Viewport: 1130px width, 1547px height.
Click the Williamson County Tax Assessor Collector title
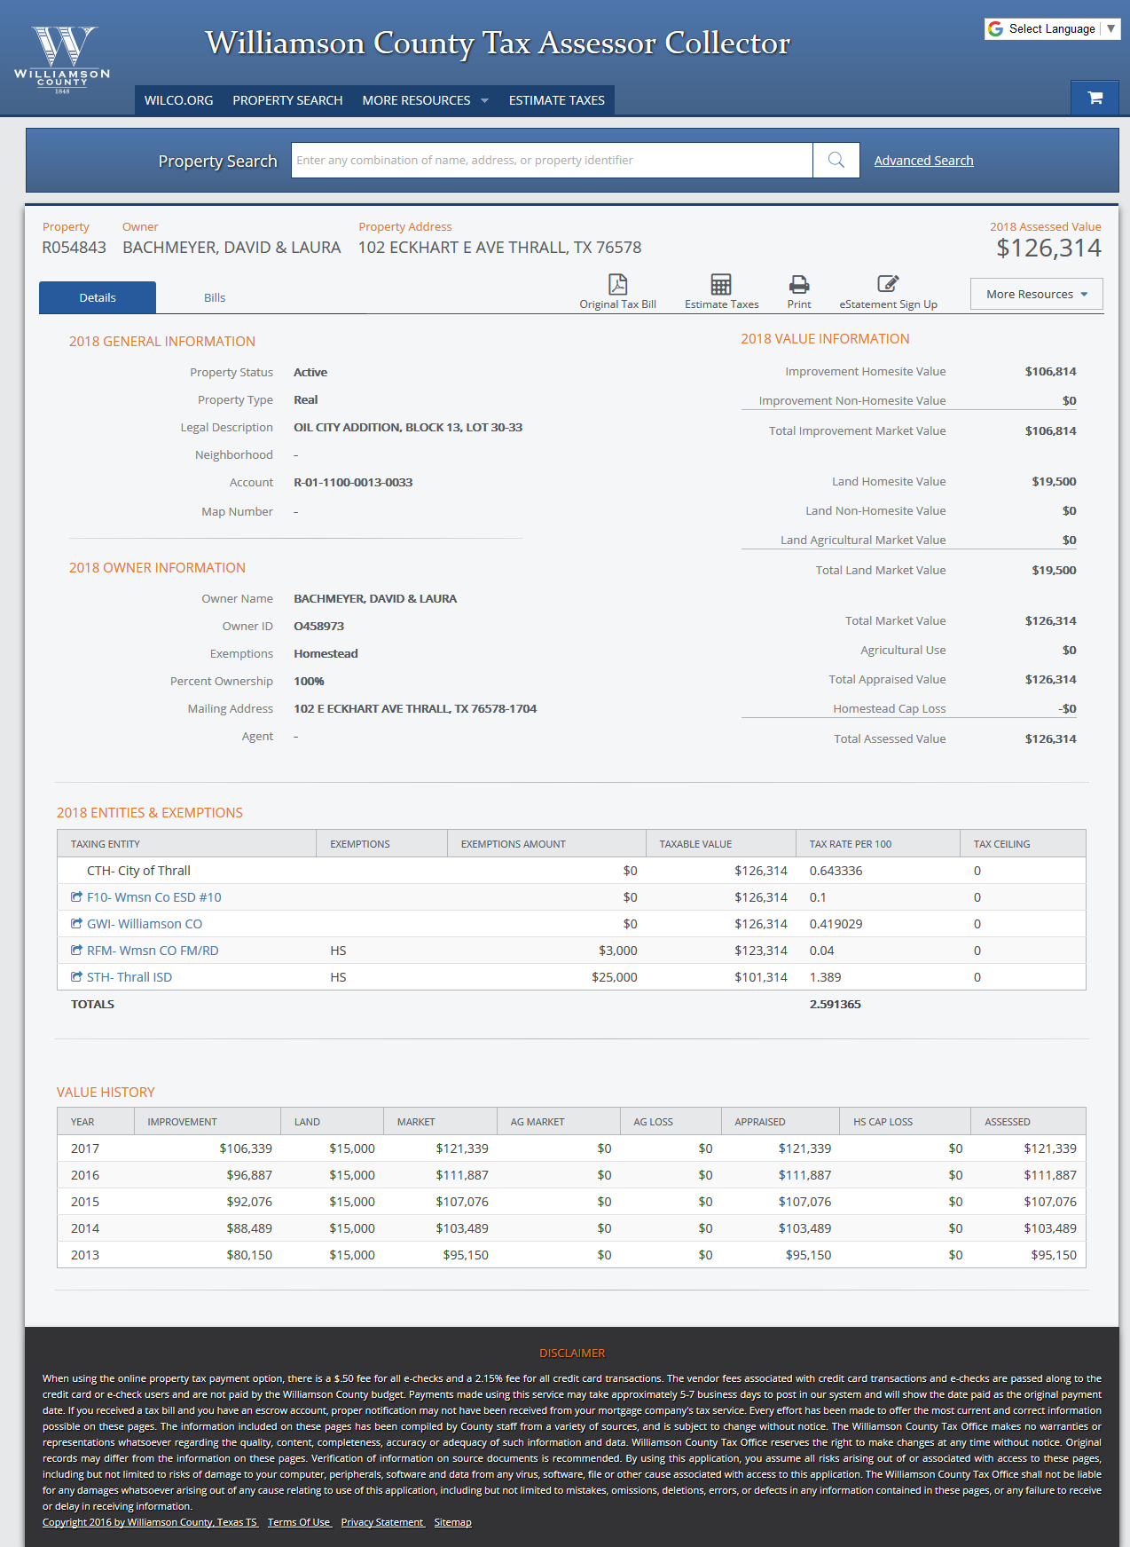coord(498,43)
